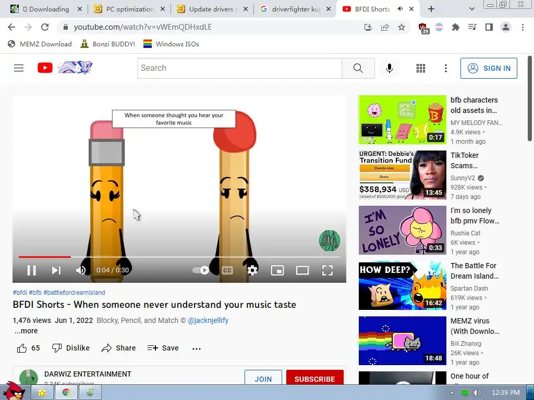Open a new browser tab
The width and height of the screenshot is (534, 400).
(x=431, y=9)
